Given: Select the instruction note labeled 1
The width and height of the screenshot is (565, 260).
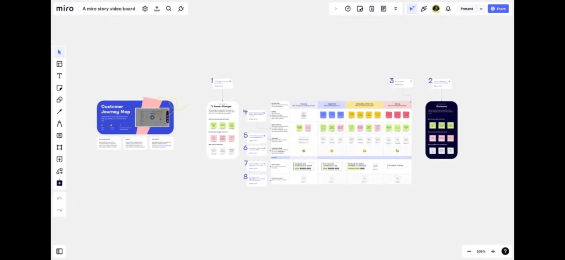Looking at the screenshot, I should (x=223, y=83).
